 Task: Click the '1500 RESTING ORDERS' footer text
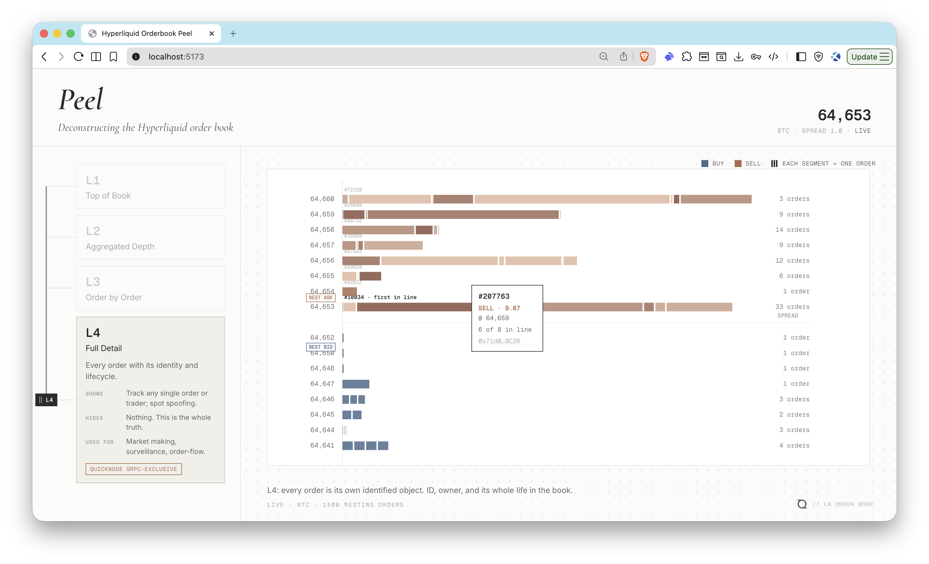363,505
